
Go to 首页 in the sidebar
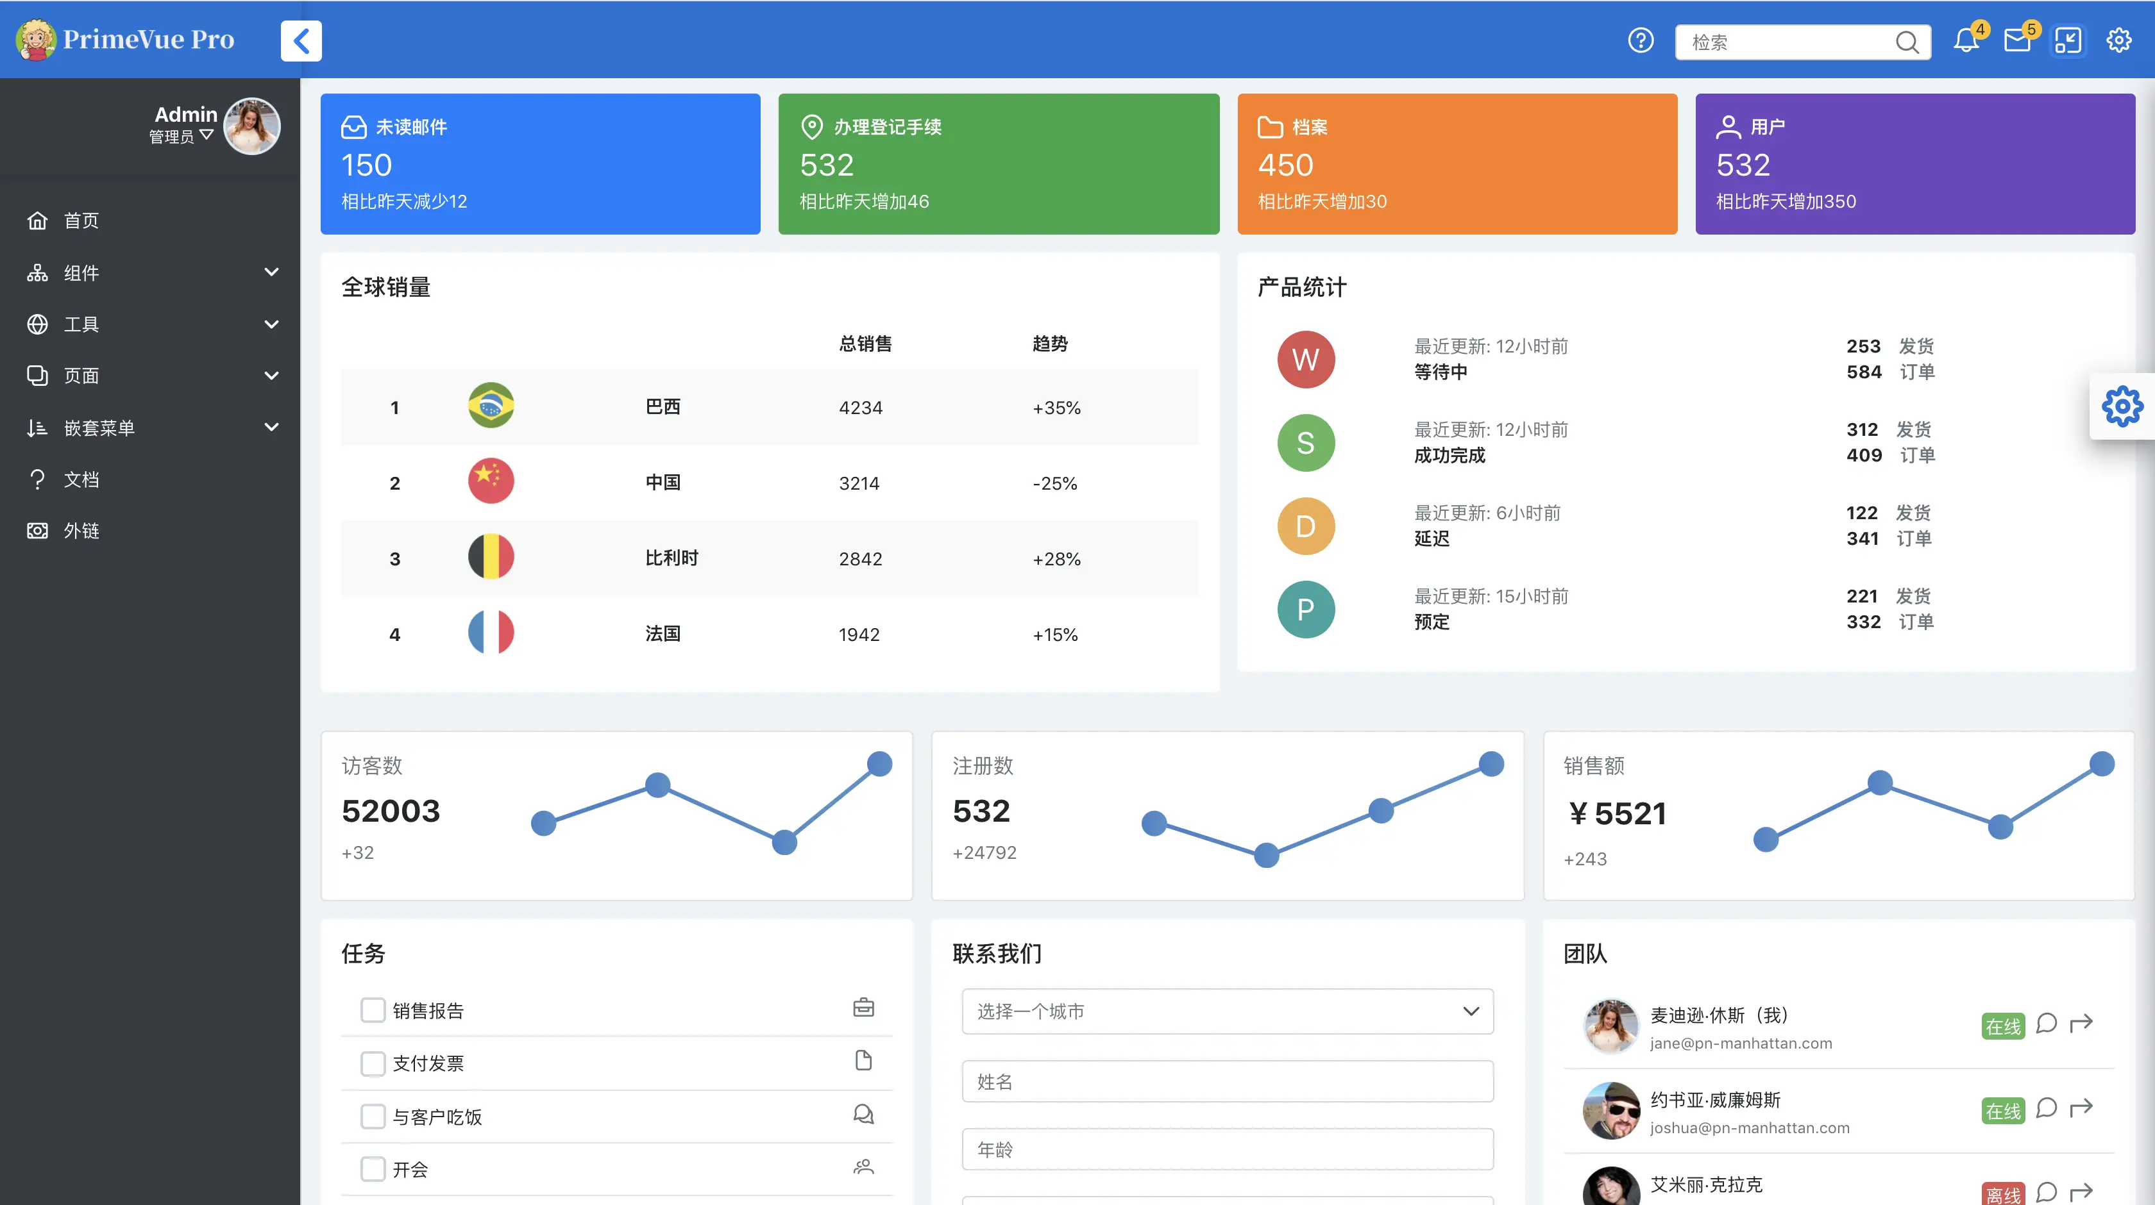pyautogui.click(x=81, y=220)
